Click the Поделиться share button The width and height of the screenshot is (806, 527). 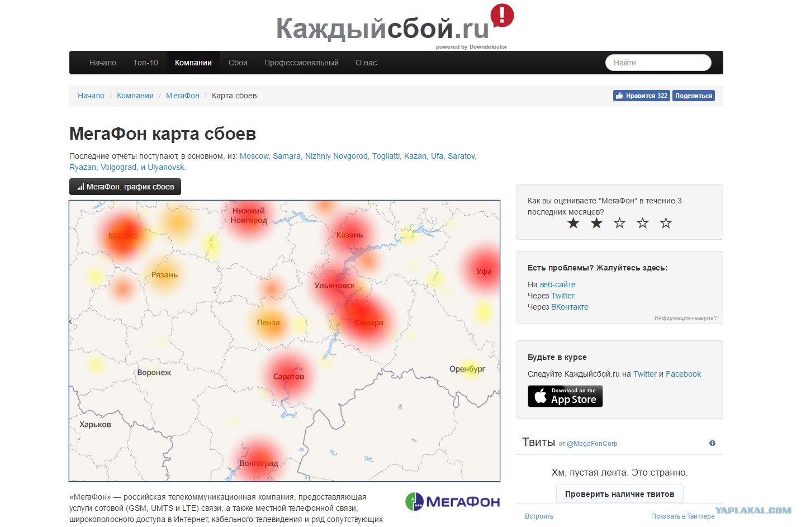[694, 96]
